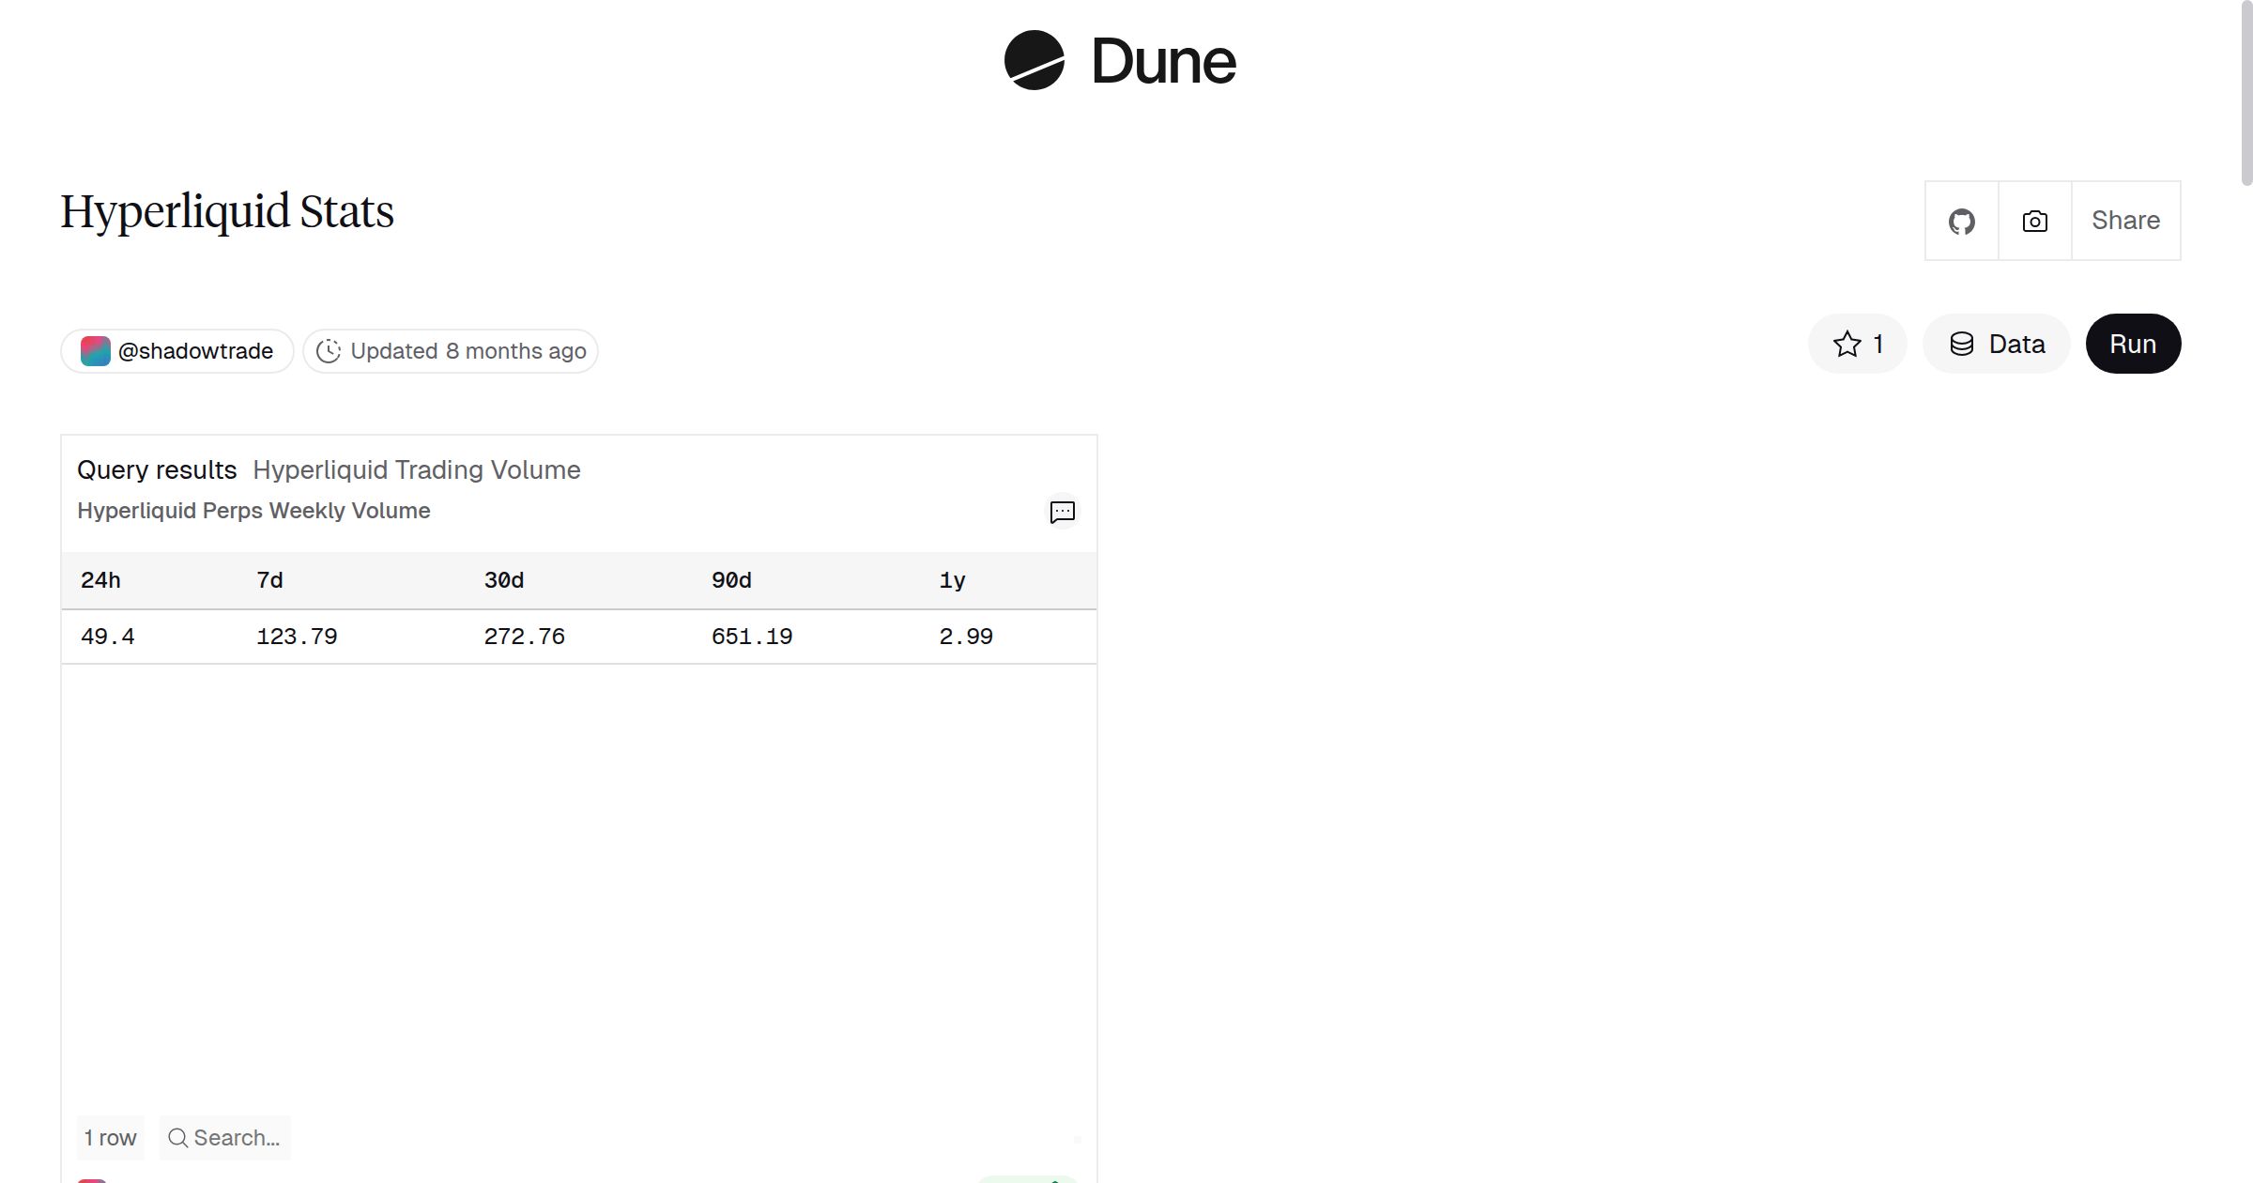Open the Hyperliquid Trading Volume query
Viewport: 2253px width, 1183px height.
click(416, 469)
